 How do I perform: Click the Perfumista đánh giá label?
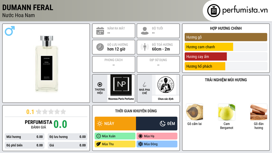pos(38,124)
